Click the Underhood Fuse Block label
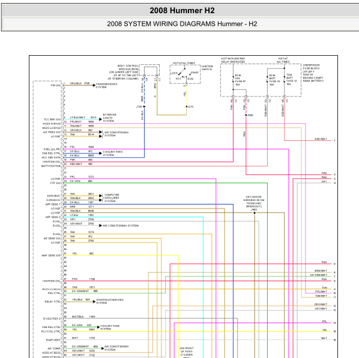 [x=313, y=73]
